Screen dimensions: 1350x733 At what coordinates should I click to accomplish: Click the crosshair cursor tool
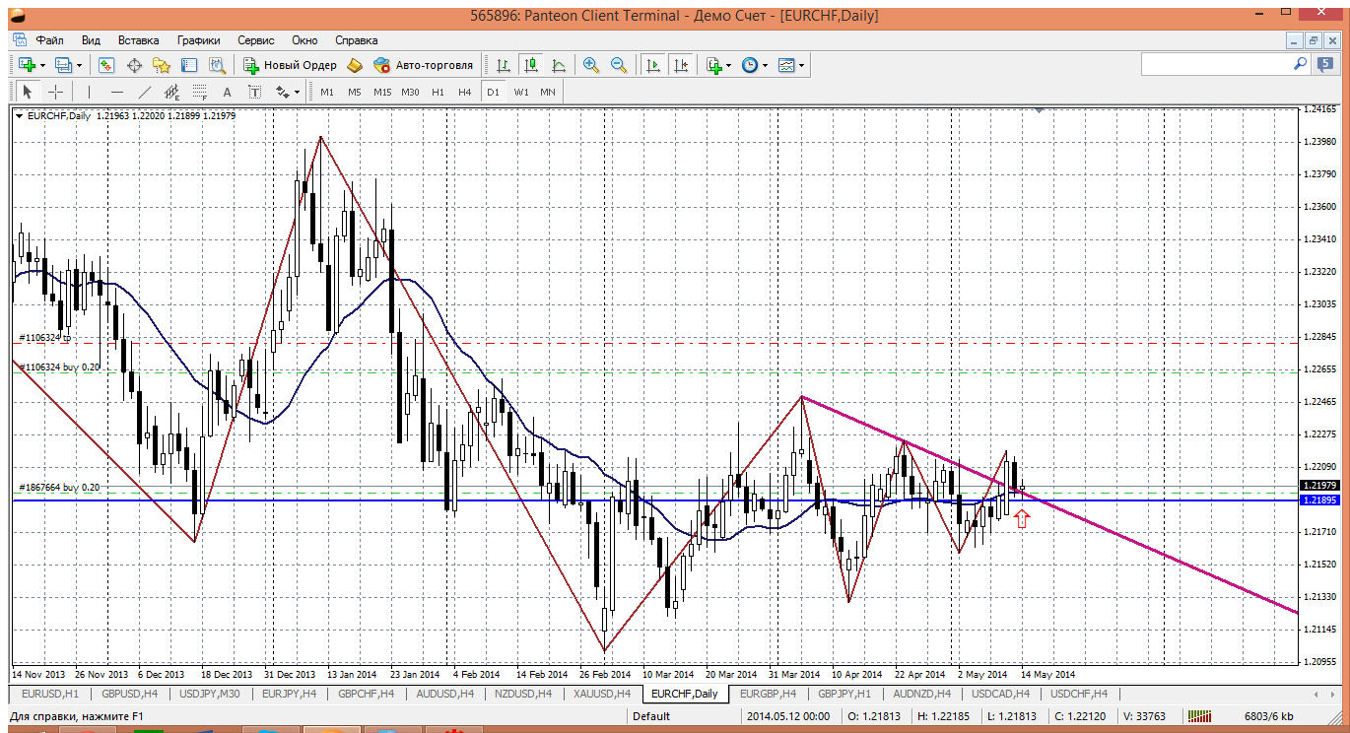(x=56, y=92)
